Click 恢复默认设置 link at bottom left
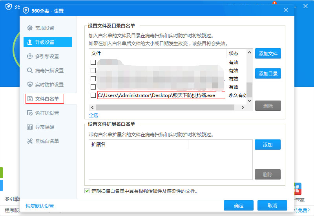Viewport: 314px width, 216px height. click(x=40, y=206)
